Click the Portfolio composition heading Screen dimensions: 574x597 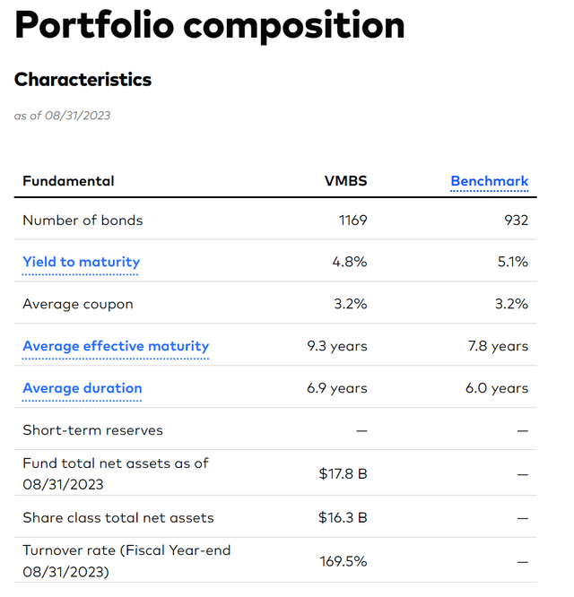click(x=210, y=27)
